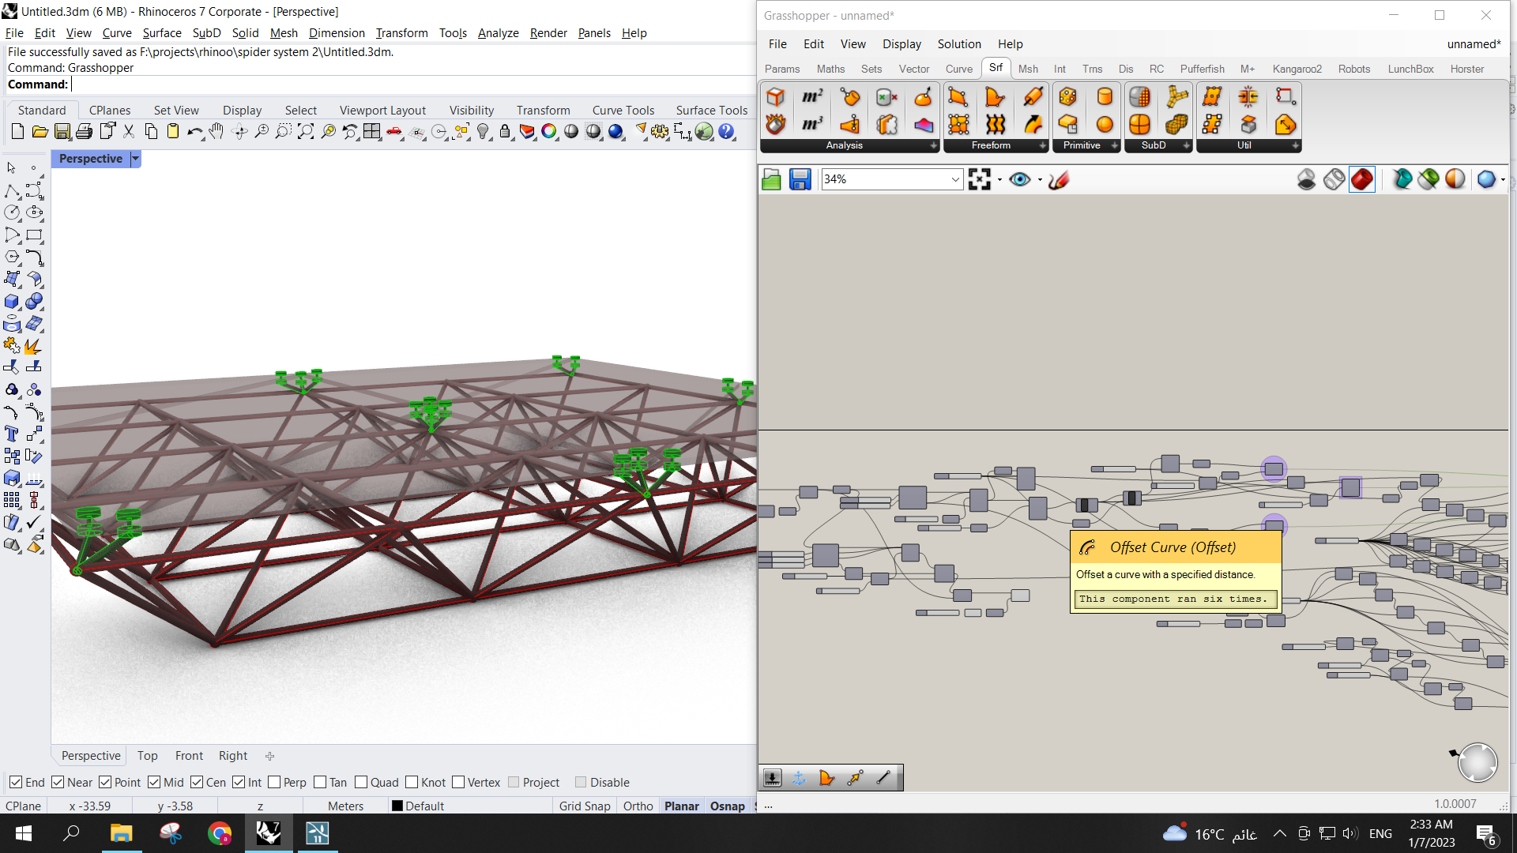Click the Save file icon in Grasshopper

pyautogui.click(x=800, y=179)
